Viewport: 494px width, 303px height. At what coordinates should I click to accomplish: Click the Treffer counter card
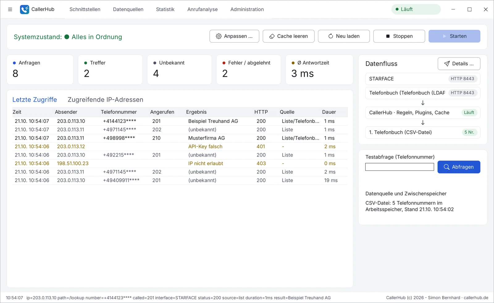(110, 70)
